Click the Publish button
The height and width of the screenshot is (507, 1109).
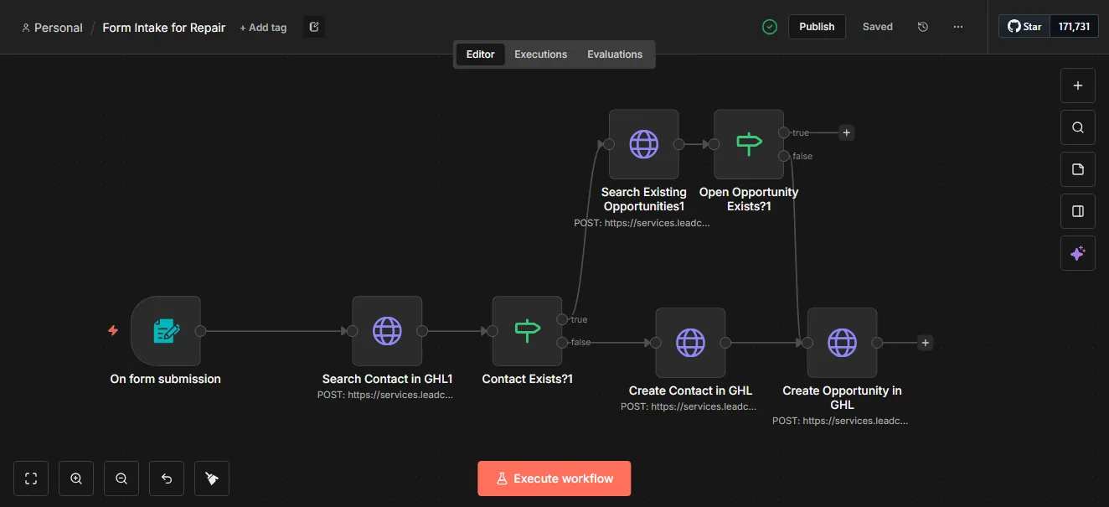[817, 27]
